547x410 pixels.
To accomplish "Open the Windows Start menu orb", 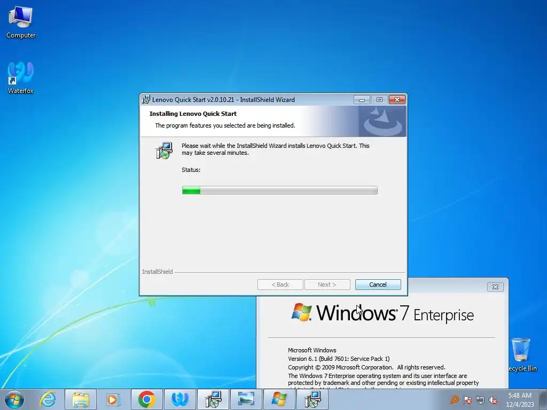I will 14,399.
